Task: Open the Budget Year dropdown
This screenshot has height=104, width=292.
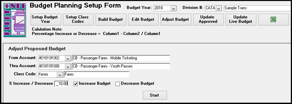Action: point(173,8)
